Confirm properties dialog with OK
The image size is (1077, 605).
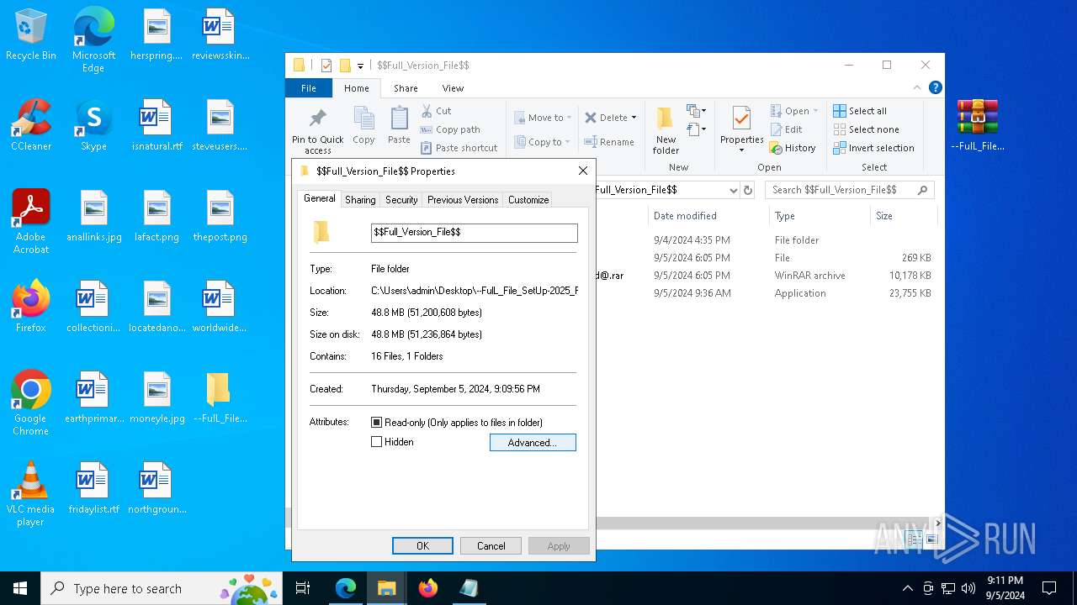pos(423,546)
